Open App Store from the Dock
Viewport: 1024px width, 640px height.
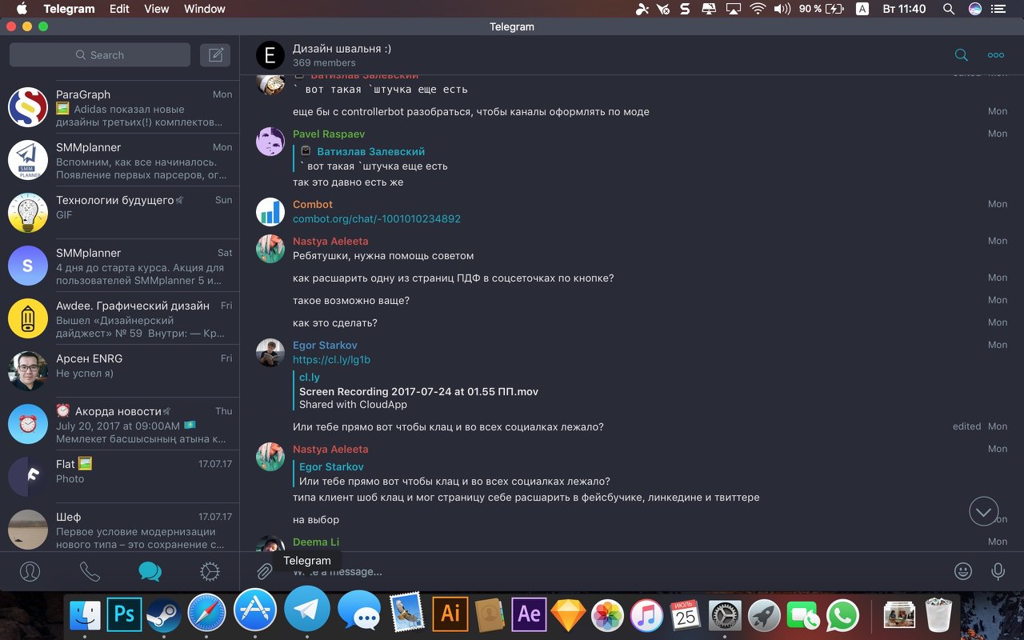[255, 610]
